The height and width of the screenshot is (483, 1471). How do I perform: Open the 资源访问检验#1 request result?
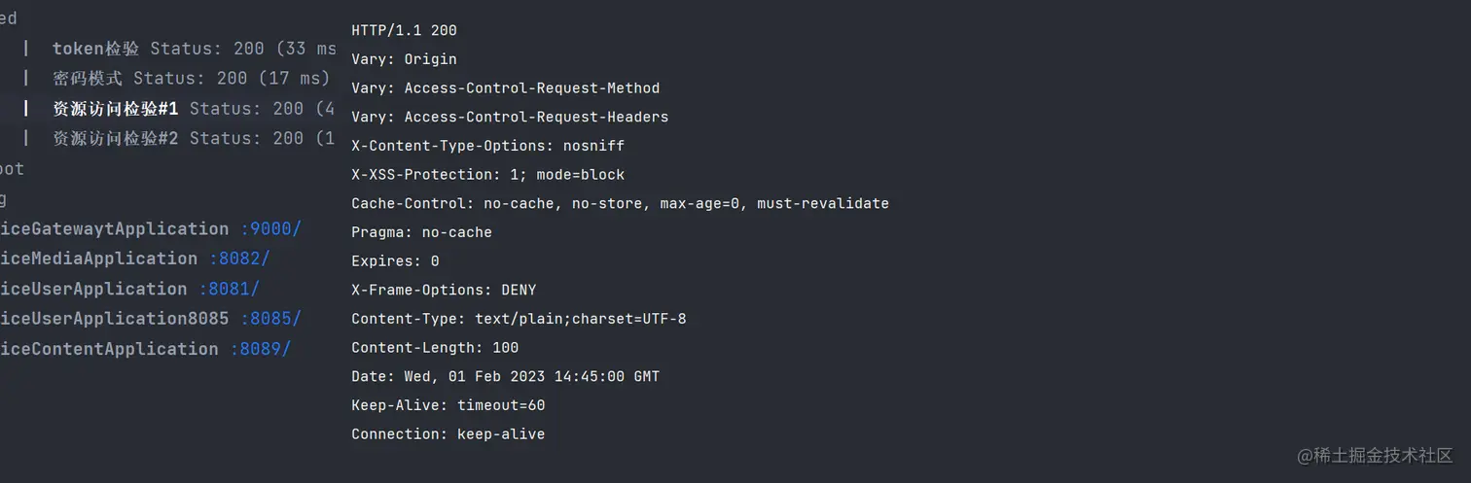(x=194, y=109)
